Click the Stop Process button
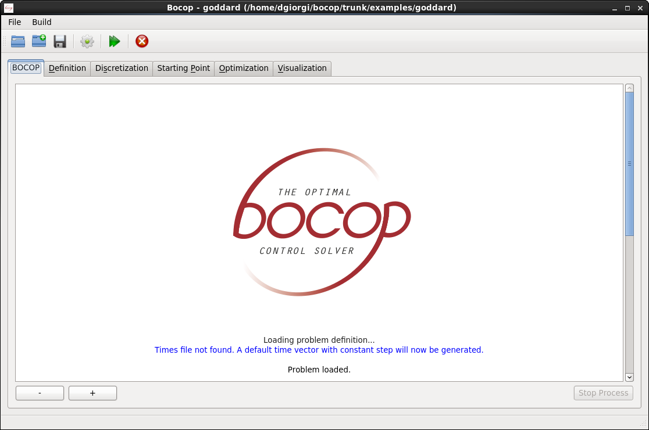Image resolution: width=649 pixels, height=430 pixels. coord(604,393)
